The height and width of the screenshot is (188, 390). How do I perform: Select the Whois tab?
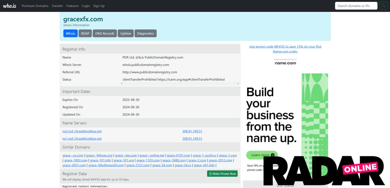pos(70,33)
